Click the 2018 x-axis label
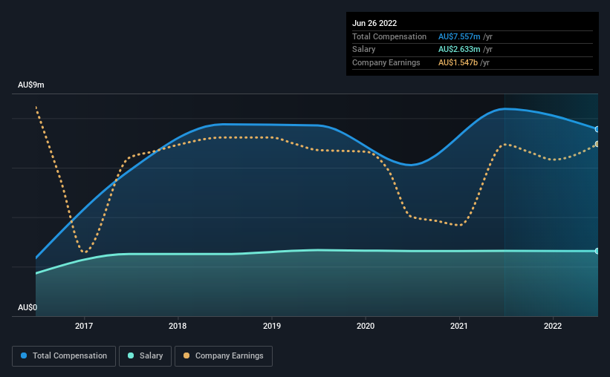 178,326
